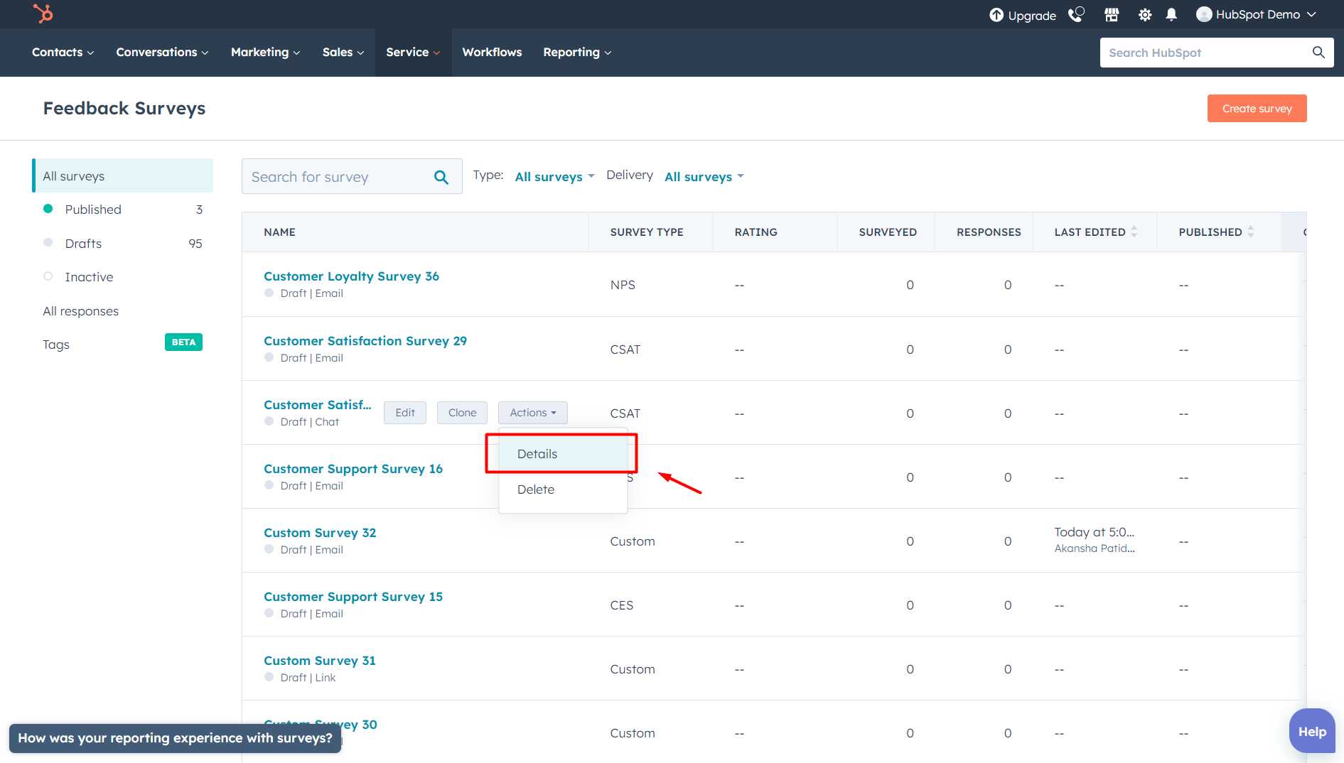The height and width of the screenshot is (763, 1344).
Task: Open the Help button
Action: pyautogui.click(x=1312, y=731)
